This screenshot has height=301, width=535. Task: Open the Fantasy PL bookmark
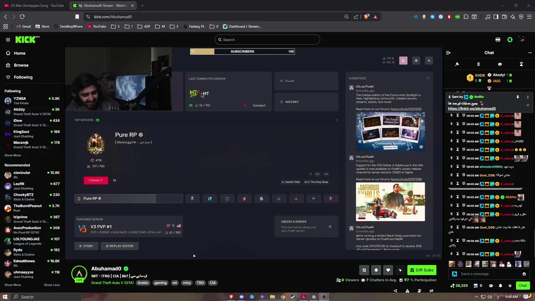[194, 26]
